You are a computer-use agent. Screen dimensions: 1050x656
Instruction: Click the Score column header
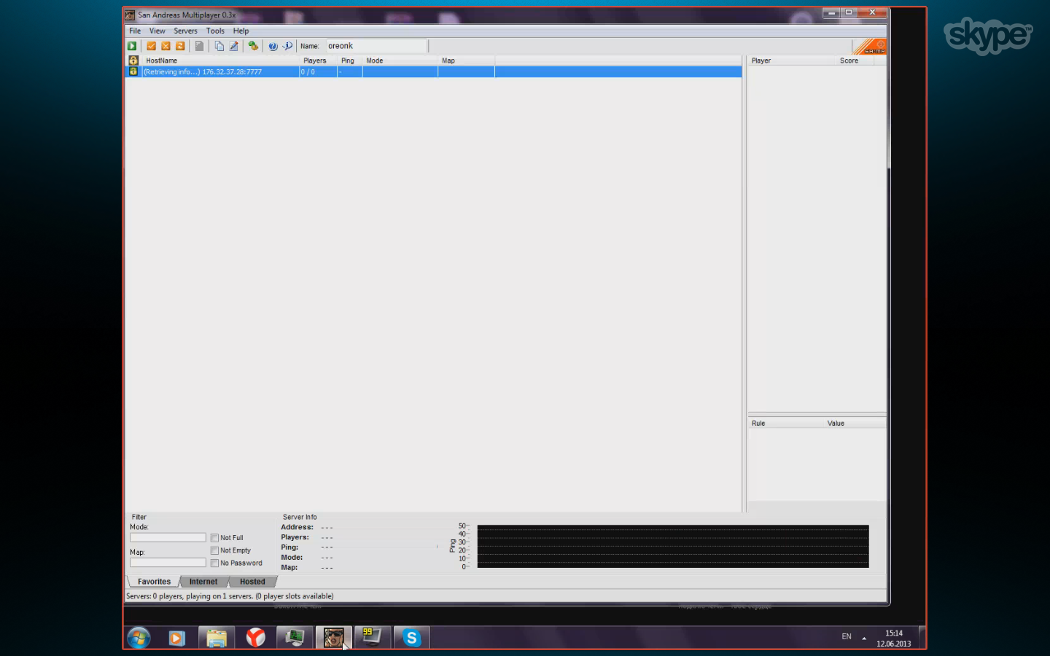click(x=854, y=60)
